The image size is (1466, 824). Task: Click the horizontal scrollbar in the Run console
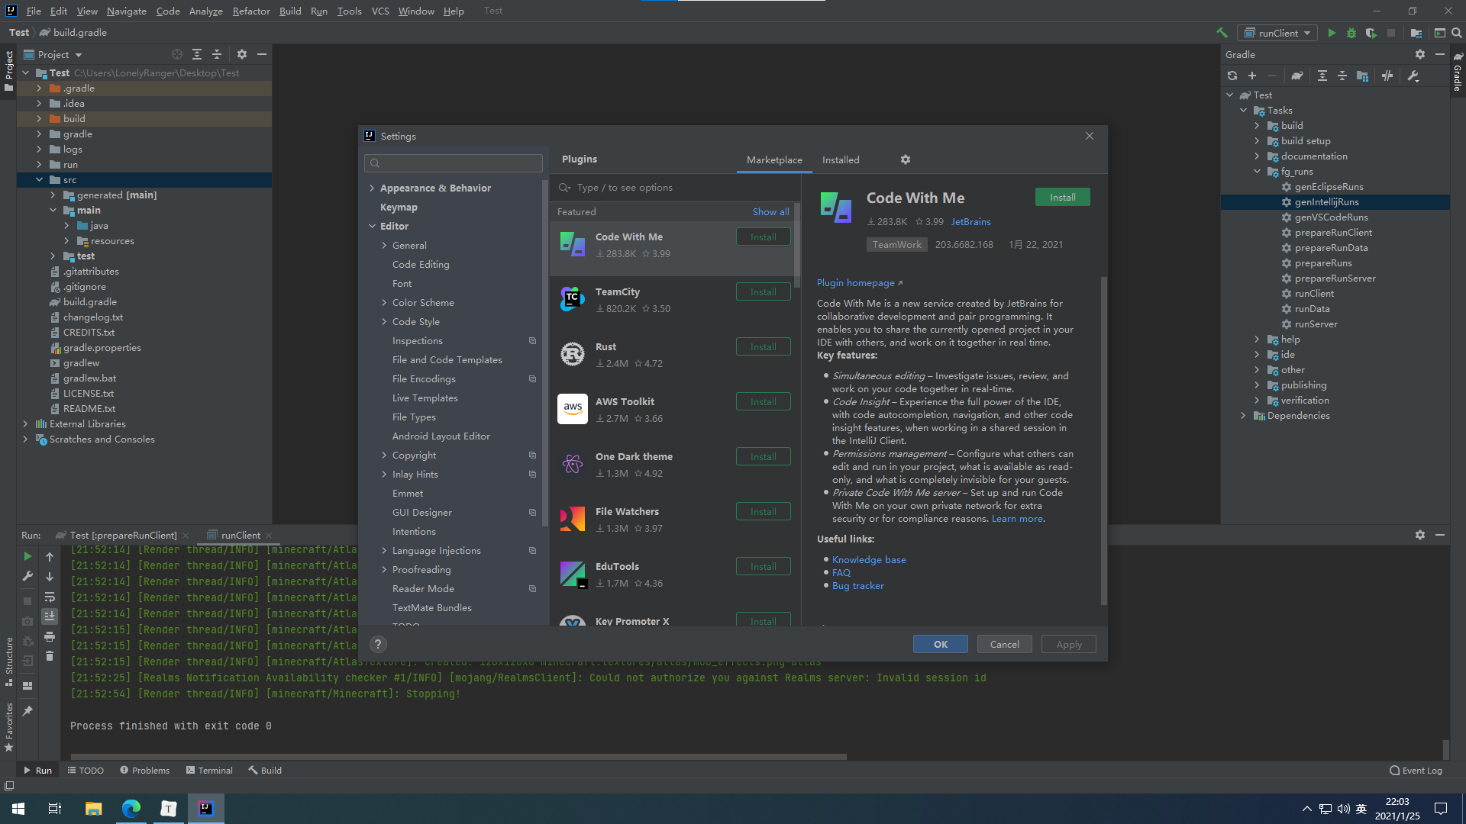click(458, 757)
